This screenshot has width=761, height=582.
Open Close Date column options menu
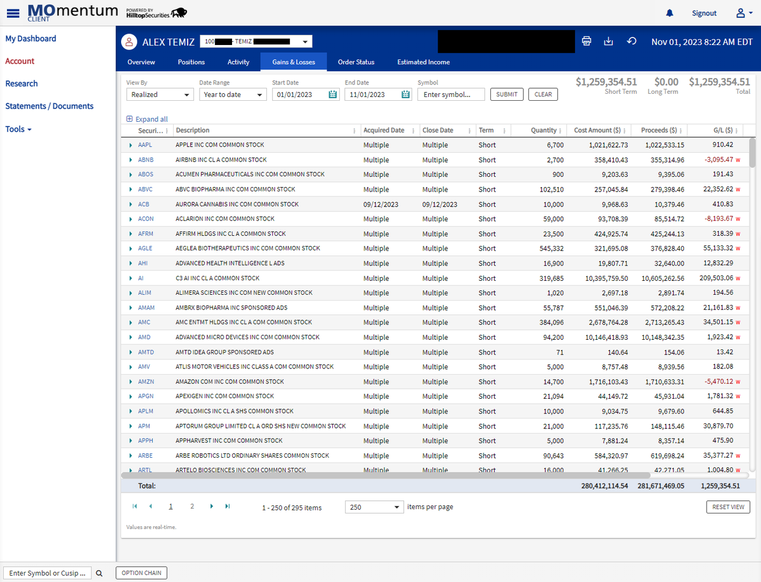(470, 131)
